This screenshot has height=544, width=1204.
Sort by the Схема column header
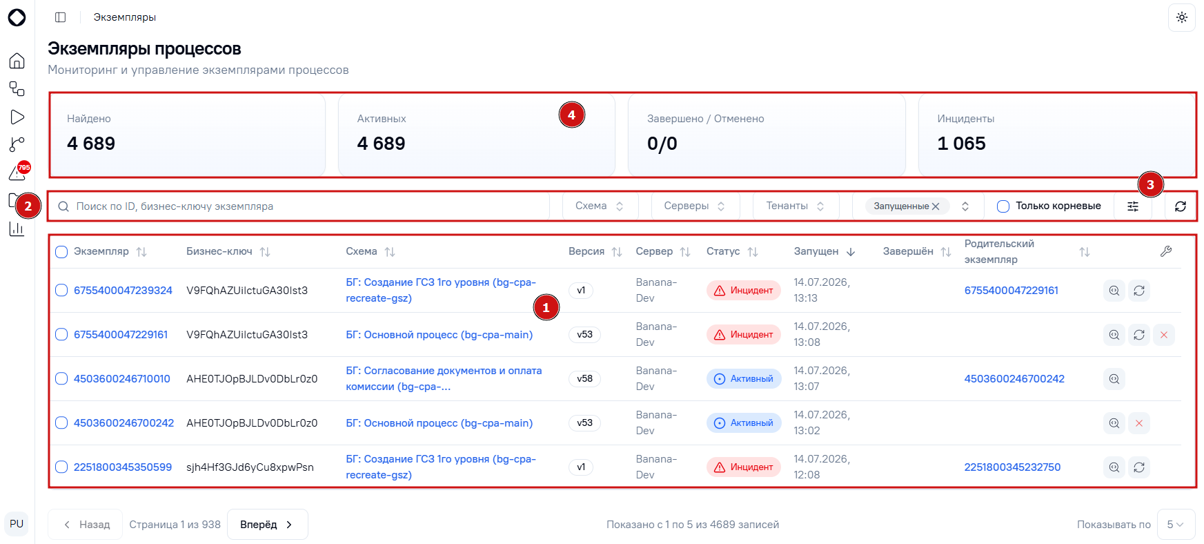(x=390, y=252)
